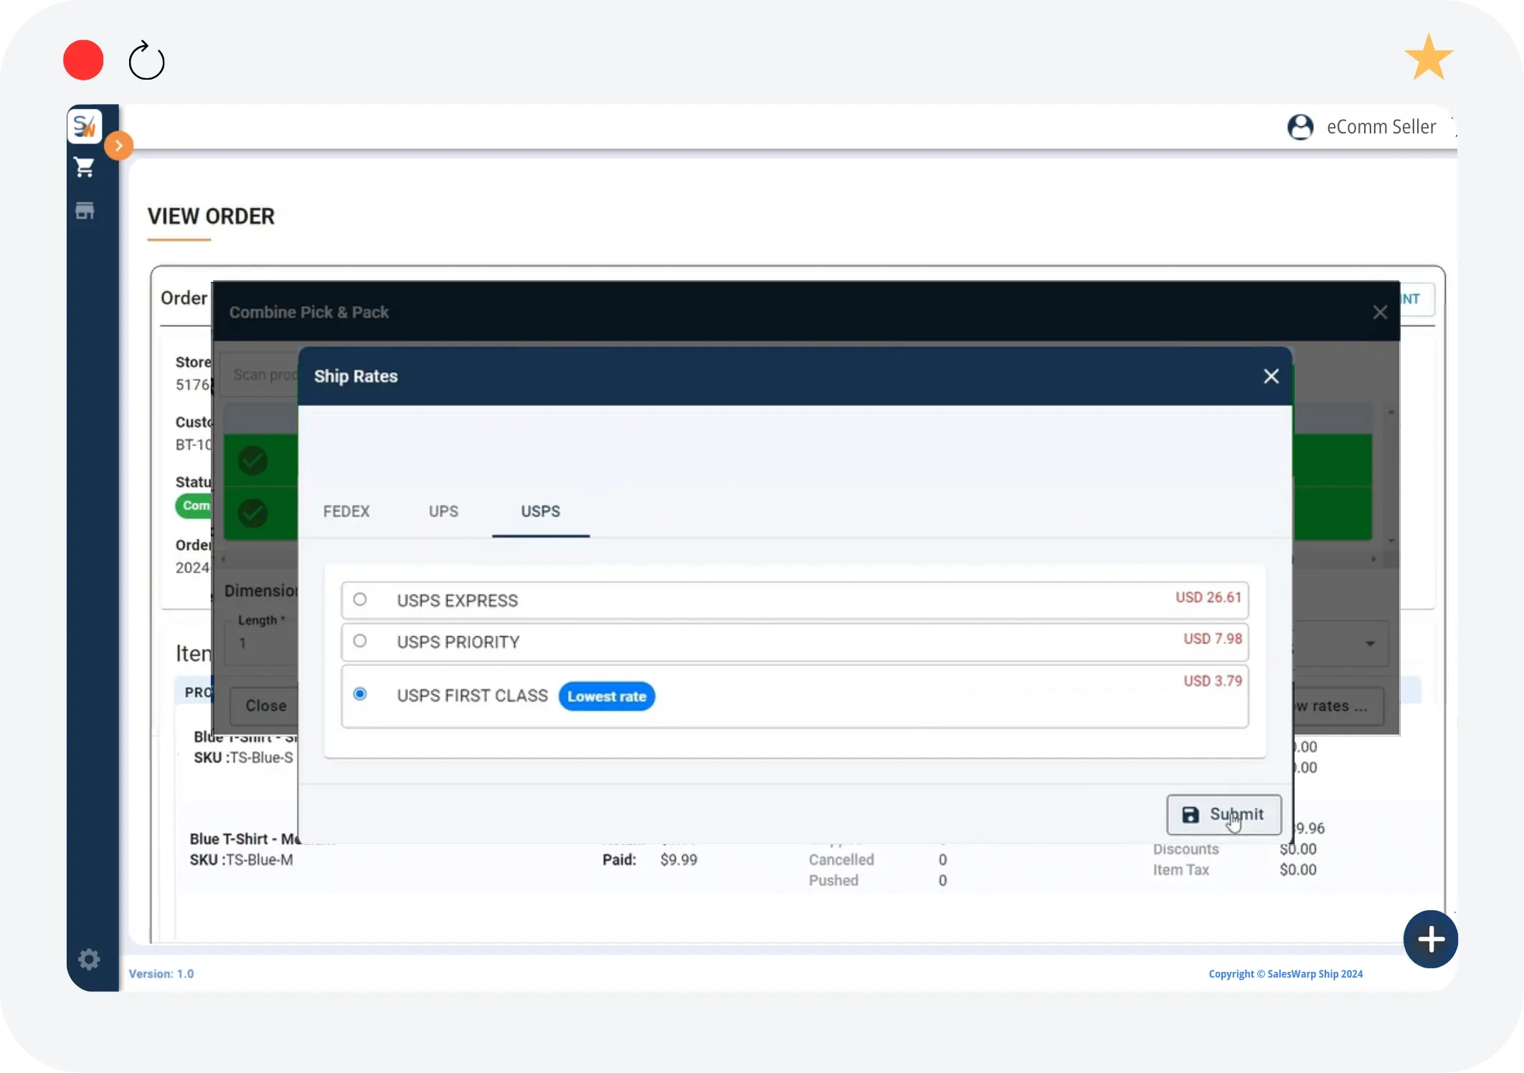Screen dimensions: 1524x1073
Task: Open the shopping cart sidebar icon
Action: tap(85, 168)
